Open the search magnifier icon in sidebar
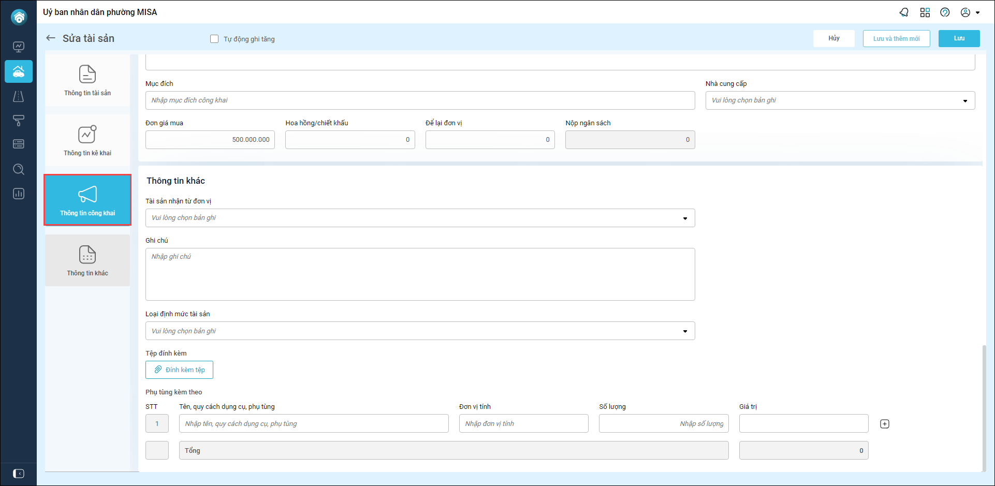The image size is (995, 486). (19, 169)
